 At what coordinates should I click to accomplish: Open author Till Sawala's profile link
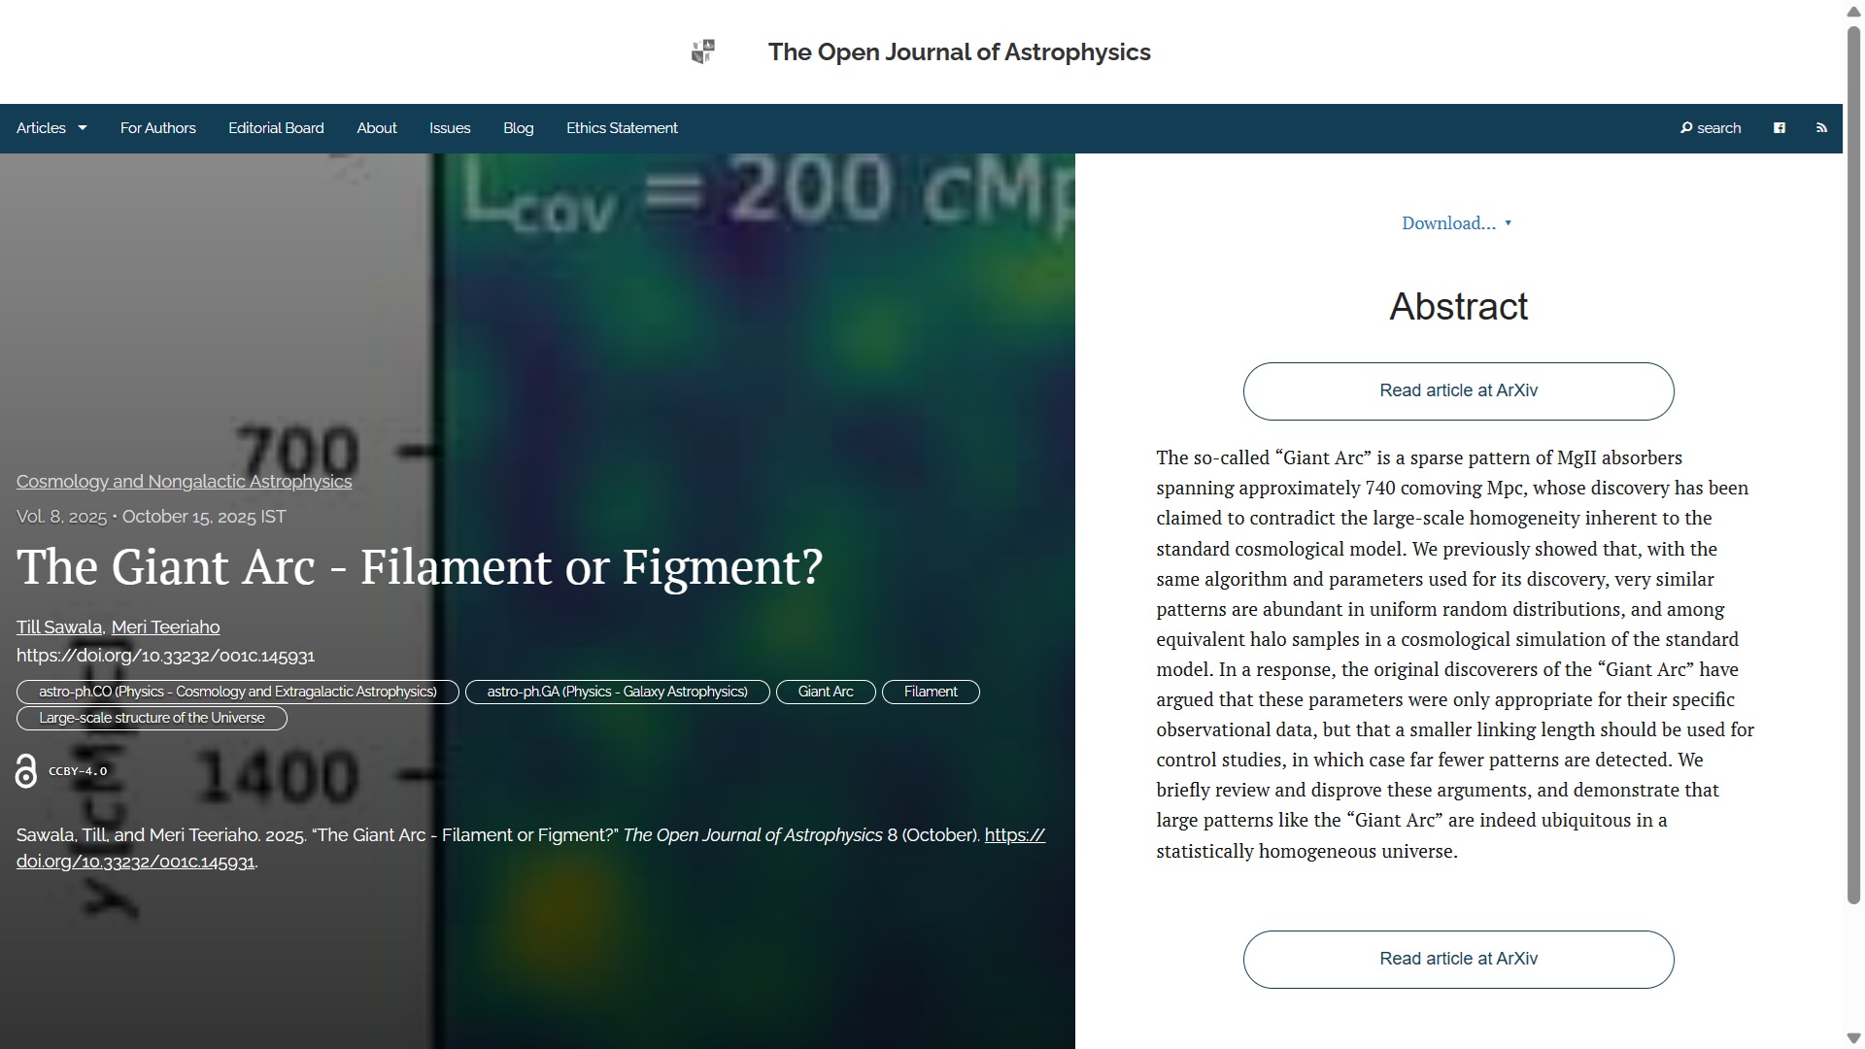(x=59, y=627)
